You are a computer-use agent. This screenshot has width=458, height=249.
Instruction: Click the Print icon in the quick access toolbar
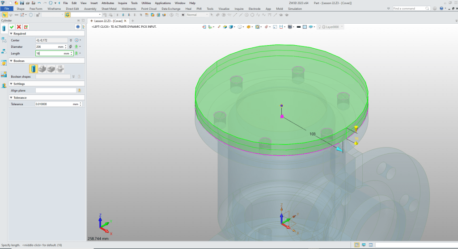[28, 3]
